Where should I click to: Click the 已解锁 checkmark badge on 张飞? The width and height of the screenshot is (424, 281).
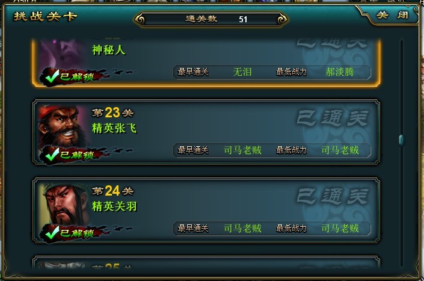coord(70,155)
